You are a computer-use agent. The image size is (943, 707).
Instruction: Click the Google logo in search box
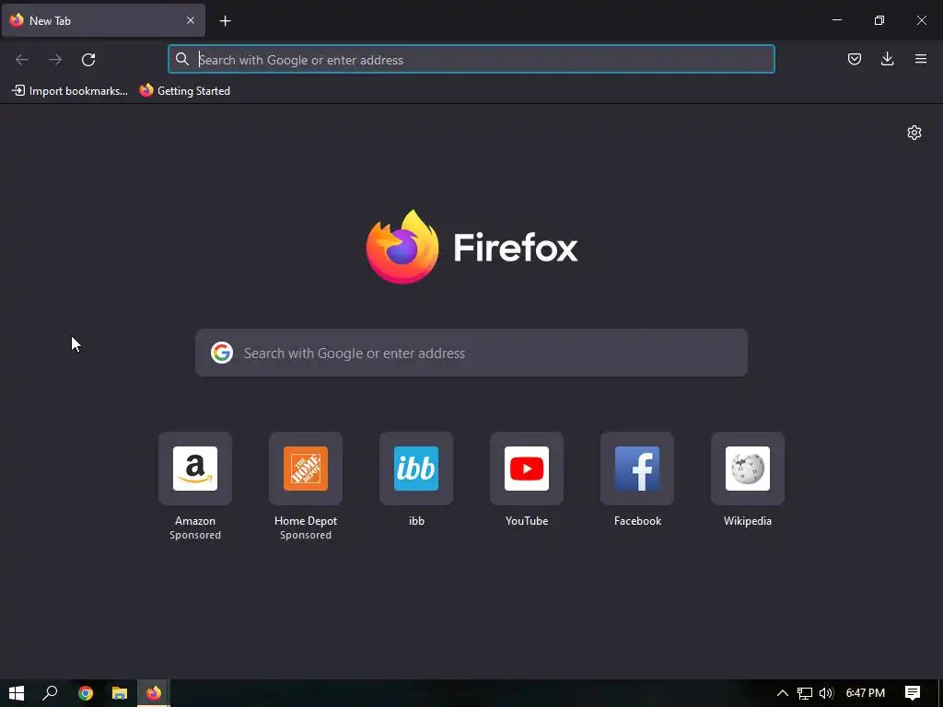[x=221, y=353]
